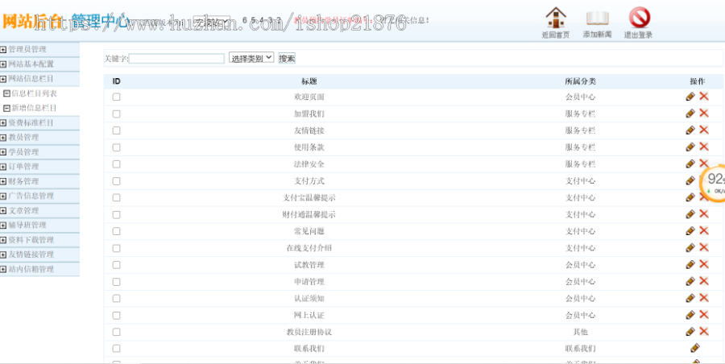Select the 法律安全 title cell

pos(309,164)
